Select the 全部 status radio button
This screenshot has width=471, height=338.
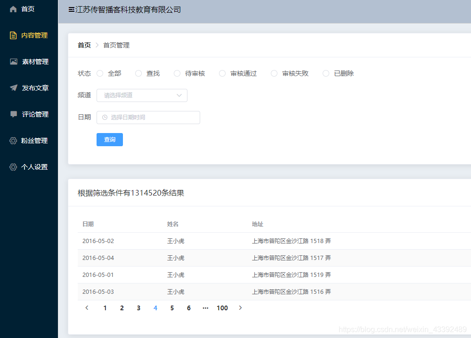[100, 73]
